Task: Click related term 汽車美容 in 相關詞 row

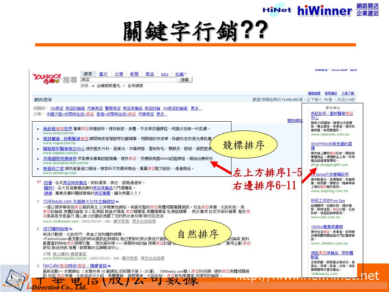Action: coord(95,108)
